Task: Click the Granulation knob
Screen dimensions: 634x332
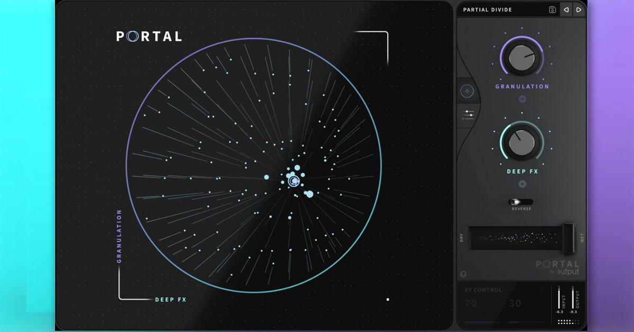Action: 522,58
